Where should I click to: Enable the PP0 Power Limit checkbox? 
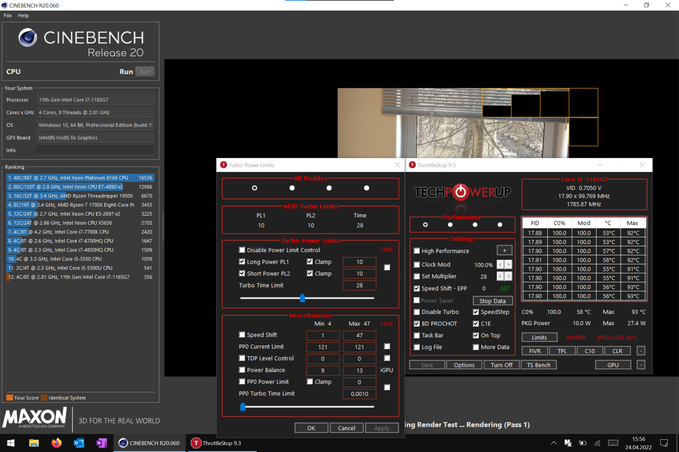pyautogui.click(x=242, y=382)
